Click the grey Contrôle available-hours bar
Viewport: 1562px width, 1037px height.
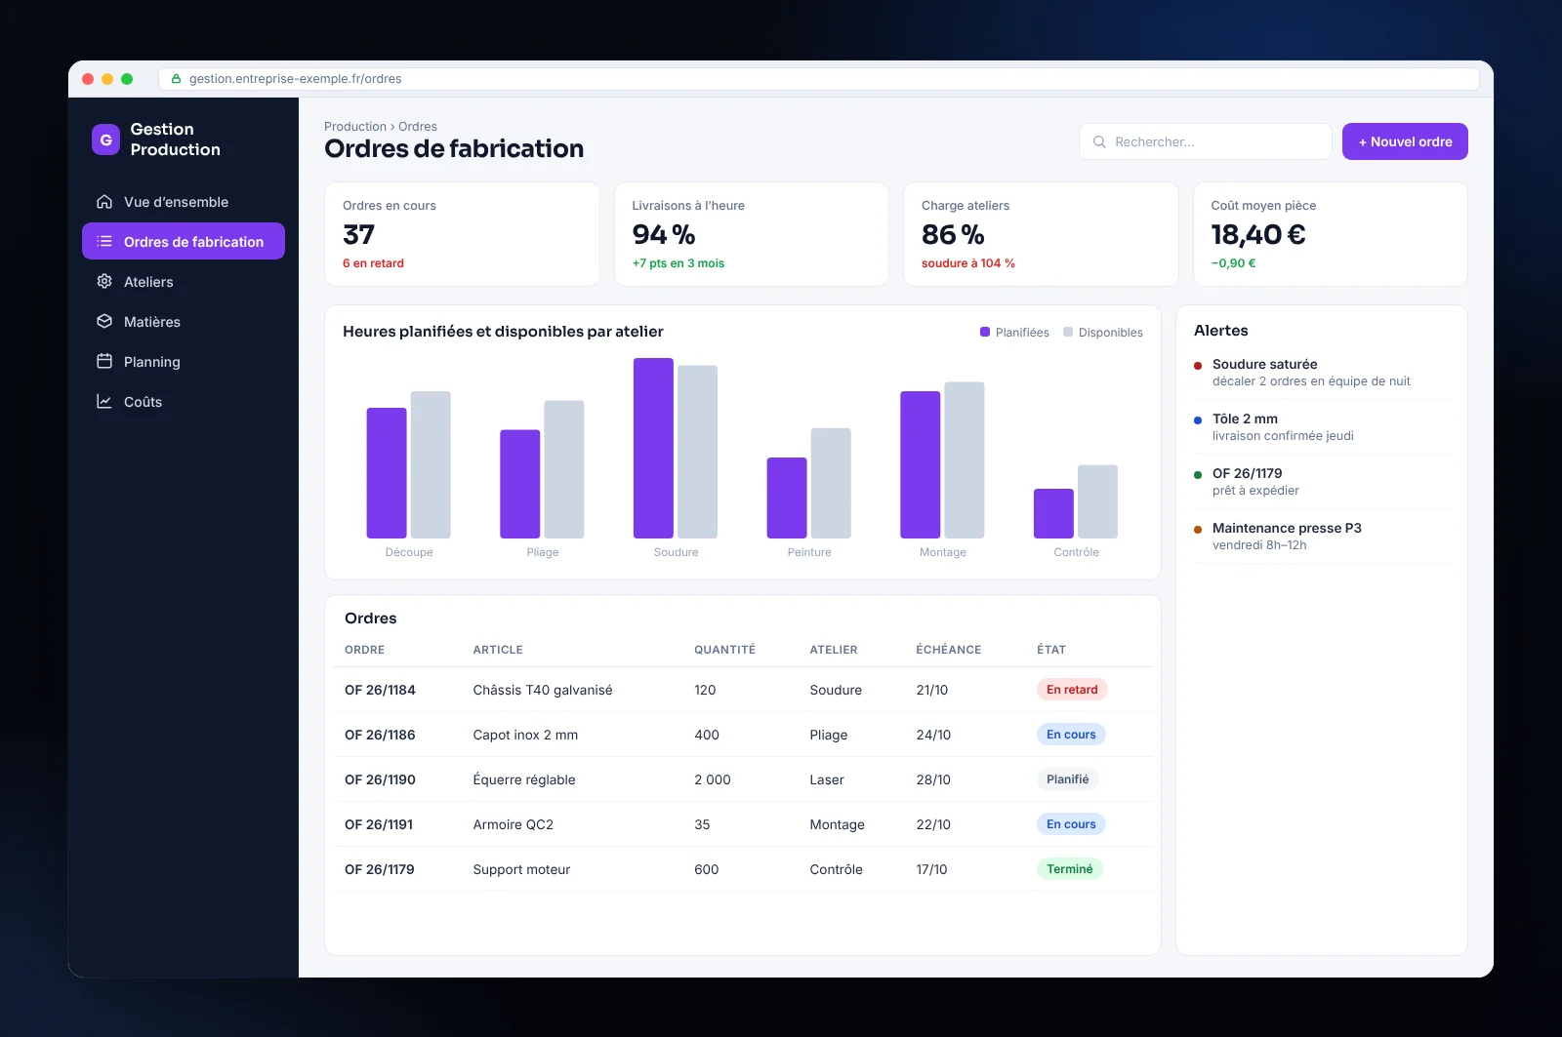pyautogui.click(x=1097, y=501)
